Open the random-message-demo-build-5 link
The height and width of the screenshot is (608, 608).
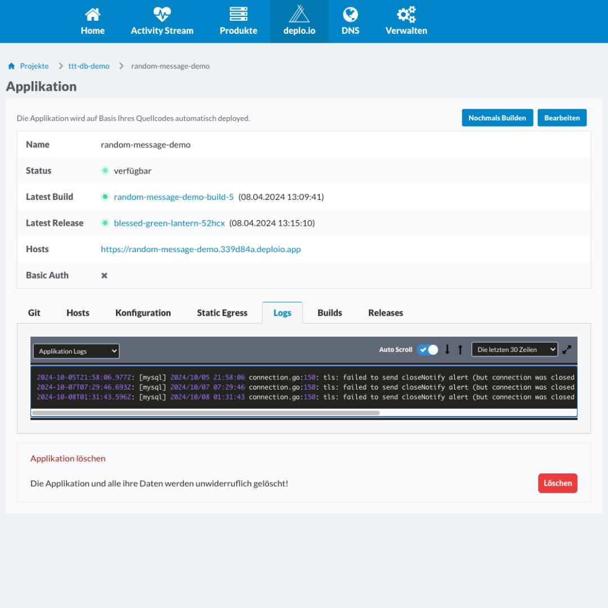(x=174, y=196)
